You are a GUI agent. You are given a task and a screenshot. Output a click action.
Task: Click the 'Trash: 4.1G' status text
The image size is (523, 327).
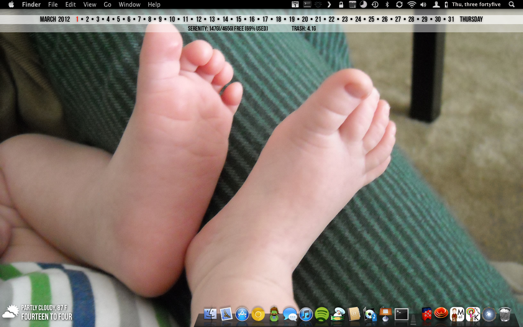click(304, 29)
